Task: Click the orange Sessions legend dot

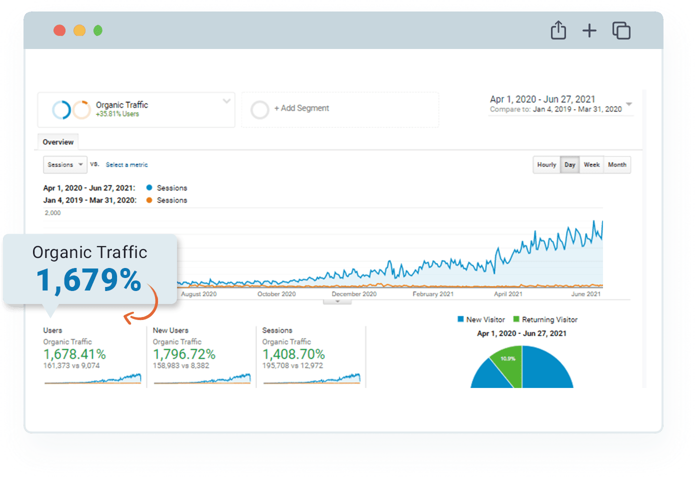Action: (x=149, y=200)
